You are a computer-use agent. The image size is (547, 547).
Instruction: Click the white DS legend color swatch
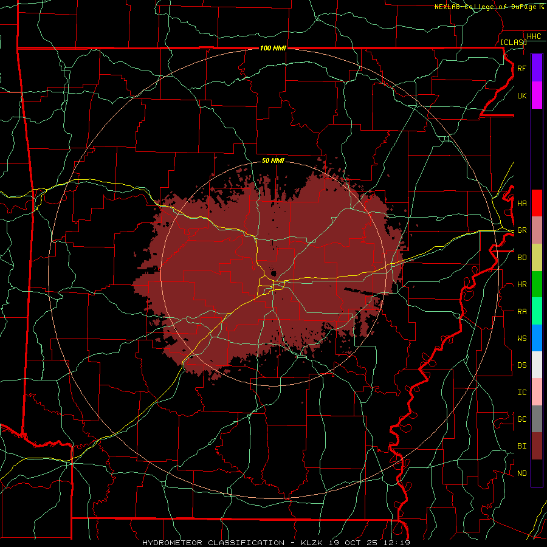(537, 365)
